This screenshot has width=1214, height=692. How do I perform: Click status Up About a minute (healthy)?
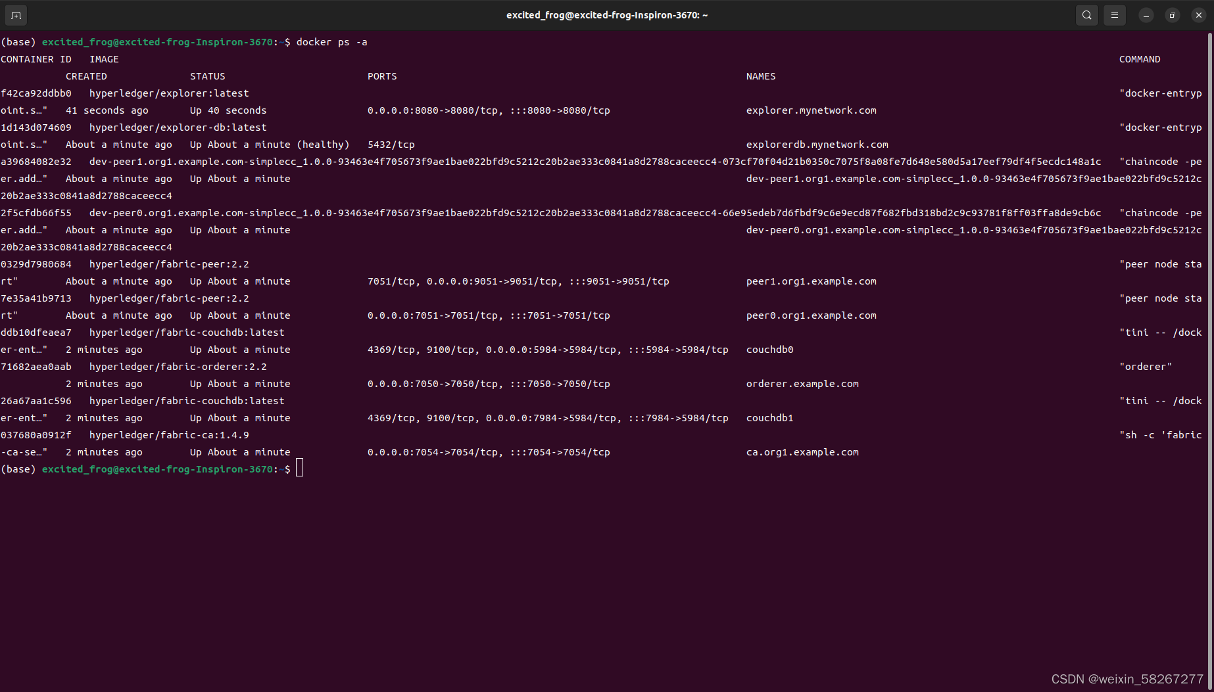(x=270, y=145)
